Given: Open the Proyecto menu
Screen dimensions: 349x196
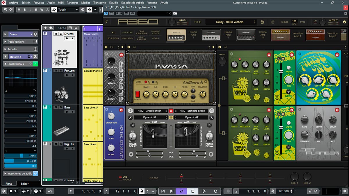Looking at the screenshot, I should 39,3.
